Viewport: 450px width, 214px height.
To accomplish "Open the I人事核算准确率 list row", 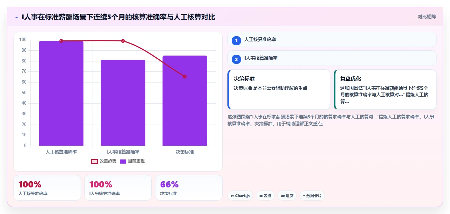I will 332,58.
